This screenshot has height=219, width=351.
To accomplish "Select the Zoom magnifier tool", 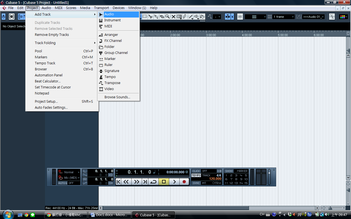I will tap(168, 17).
